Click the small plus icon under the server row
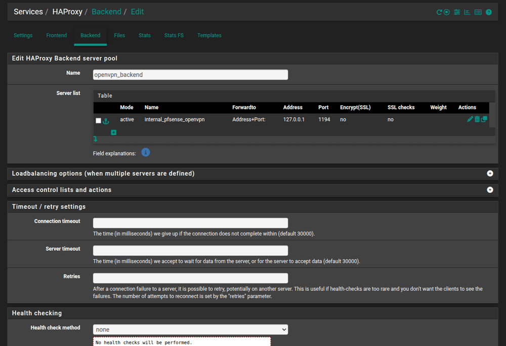Viewport: 506px width, 346px height. pos(113,132)
